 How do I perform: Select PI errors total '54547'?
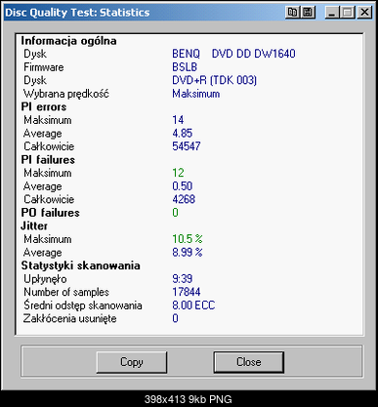click(187, 146)
